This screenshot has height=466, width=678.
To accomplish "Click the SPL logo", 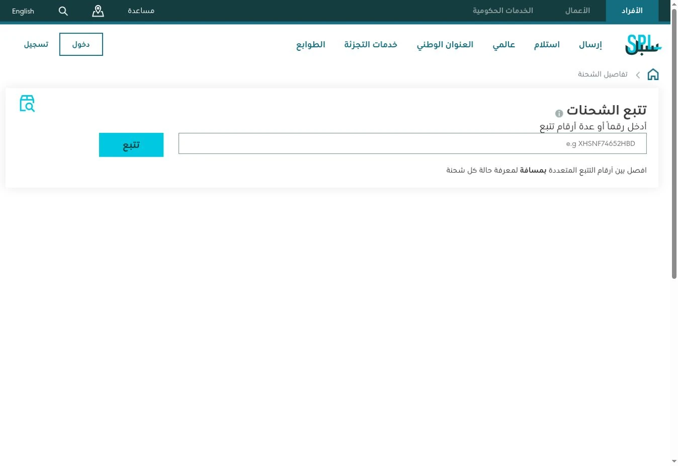I will point(643,45).
